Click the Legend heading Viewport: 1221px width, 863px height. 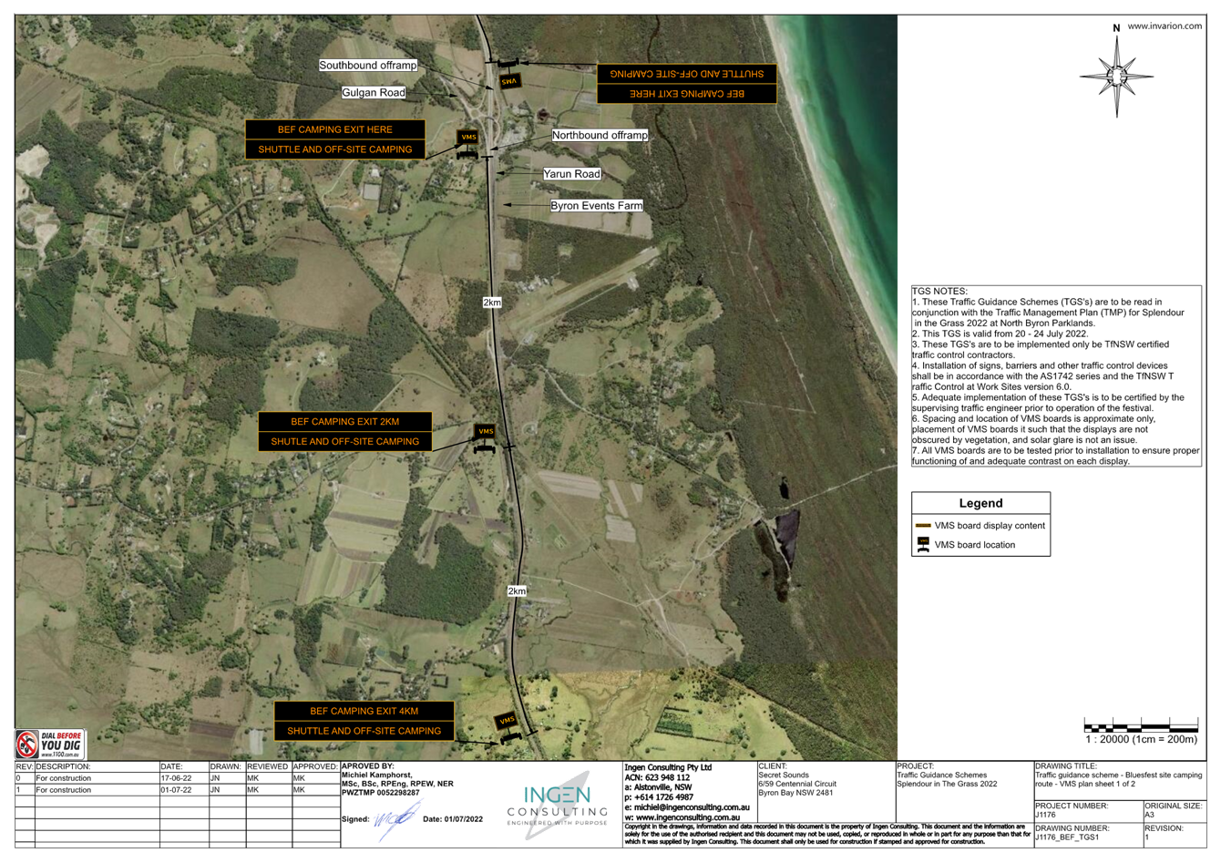tap(980, 503)
